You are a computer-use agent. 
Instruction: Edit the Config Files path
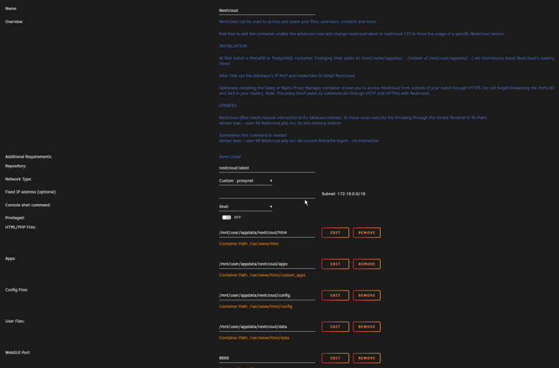[x=335, y=295]
